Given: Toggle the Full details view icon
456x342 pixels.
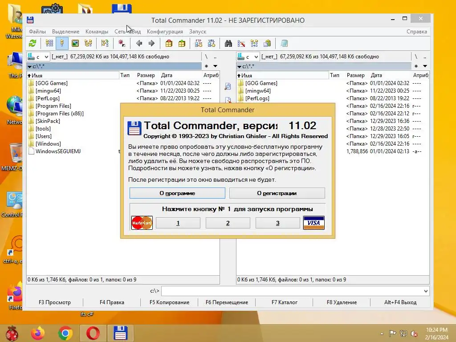Looking at the screenshot, I should click(62, 44).
